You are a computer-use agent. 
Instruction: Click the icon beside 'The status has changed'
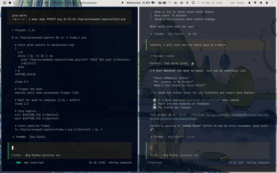155,108
